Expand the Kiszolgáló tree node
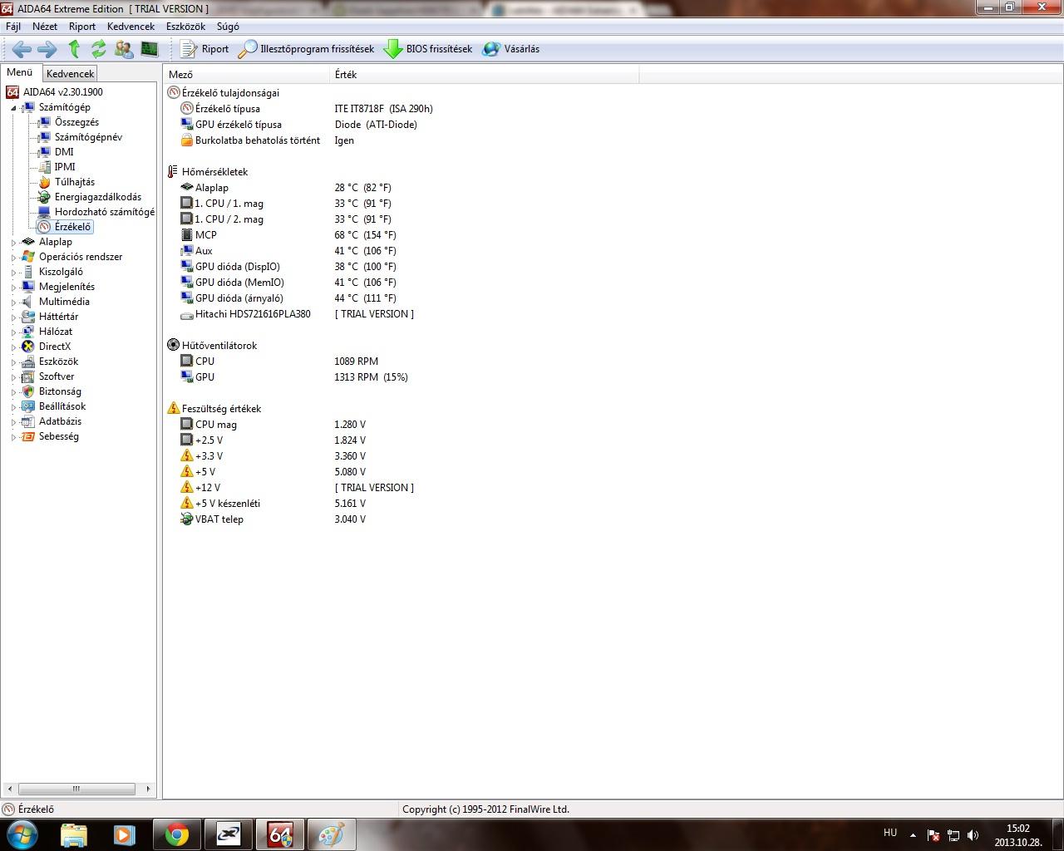This screenshot has height=851, width=1064. pos(13,273)
